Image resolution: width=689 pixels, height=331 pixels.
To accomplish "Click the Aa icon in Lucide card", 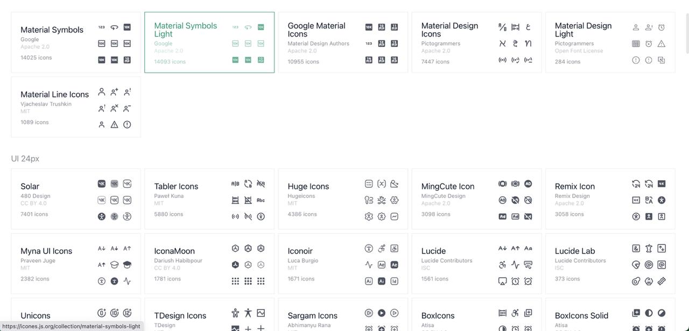I will pyautogui.click(x=528, y=248).
